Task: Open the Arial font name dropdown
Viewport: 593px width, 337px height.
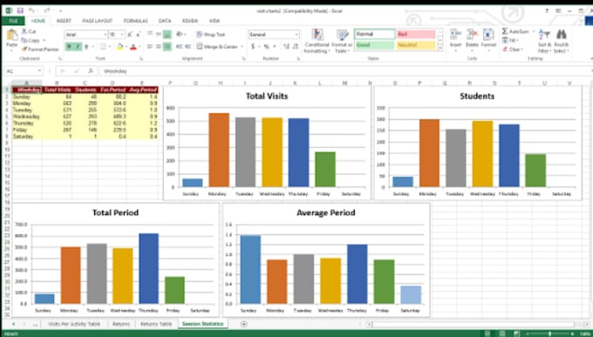Action: click(x=106, y=34)
